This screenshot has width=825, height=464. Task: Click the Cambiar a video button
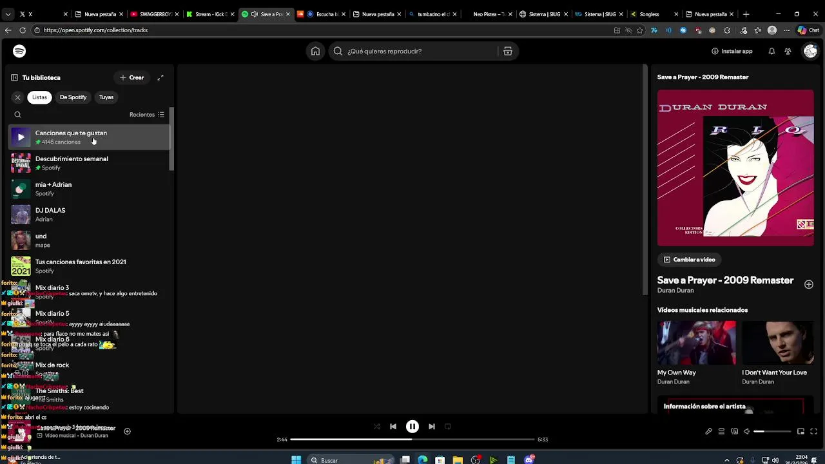pyautogui.click(x=690, y=260)
